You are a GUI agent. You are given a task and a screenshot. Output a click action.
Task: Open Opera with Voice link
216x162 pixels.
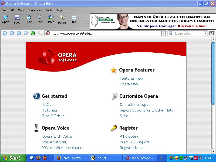click(57, 136)
